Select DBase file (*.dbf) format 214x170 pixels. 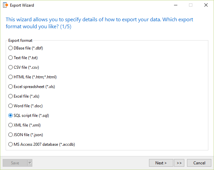(x=26, y=48)
